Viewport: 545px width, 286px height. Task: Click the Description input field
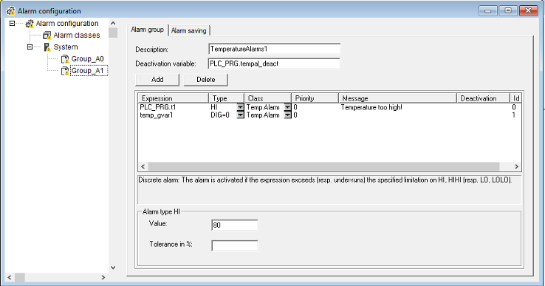click(x=274, y=49)
